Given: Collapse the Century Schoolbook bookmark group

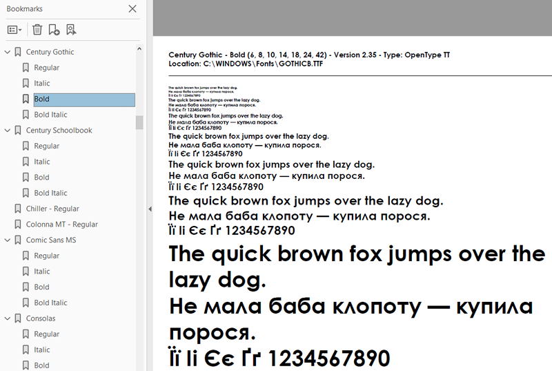Looking at the screenshot, I should pos(8,131).
